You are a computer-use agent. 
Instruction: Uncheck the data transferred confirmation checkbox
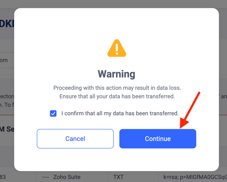(53, 114)
